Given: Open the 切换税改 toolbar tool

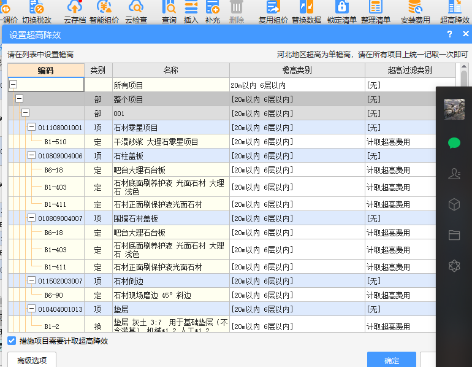Looking at the screenshot, I should [37, 12].
